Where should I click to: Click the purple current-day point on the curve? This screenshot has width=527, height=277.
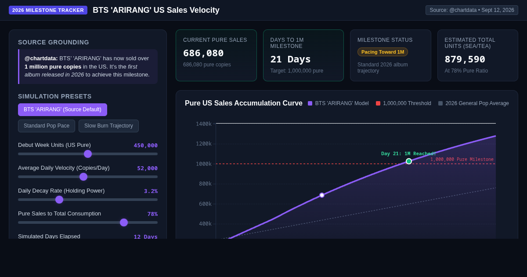point(322,195)
